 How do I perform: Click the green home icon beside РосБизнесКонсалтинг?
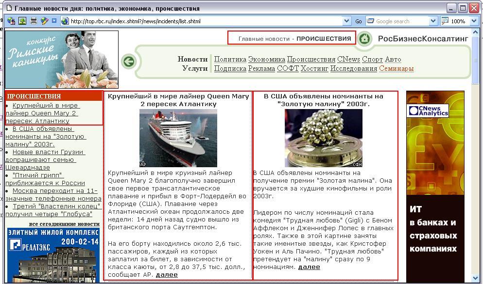point(364,39)
